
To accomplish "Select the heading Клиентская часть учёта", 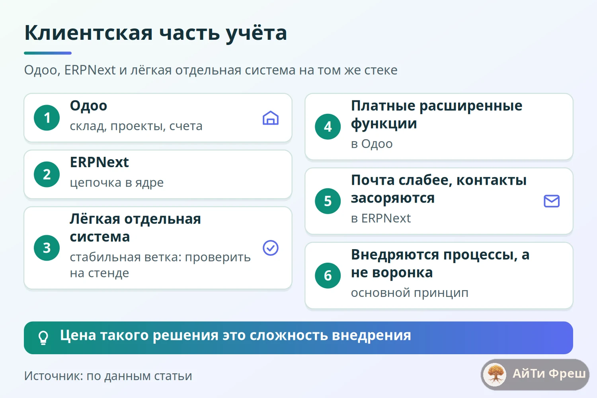I will pyautogui.click(x=156, y=33).
